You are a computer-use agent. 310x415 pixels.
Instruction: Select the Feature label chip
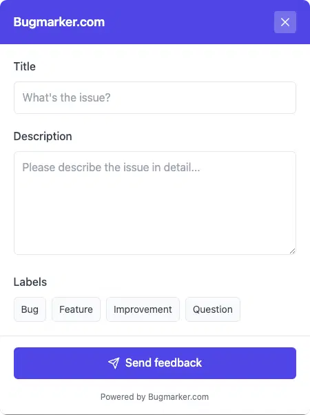point(76,309)
